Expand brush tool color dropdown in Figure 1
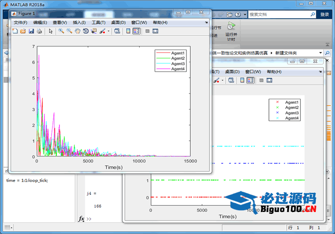This screenshot has height=234, width=335. tap(109, 31)
